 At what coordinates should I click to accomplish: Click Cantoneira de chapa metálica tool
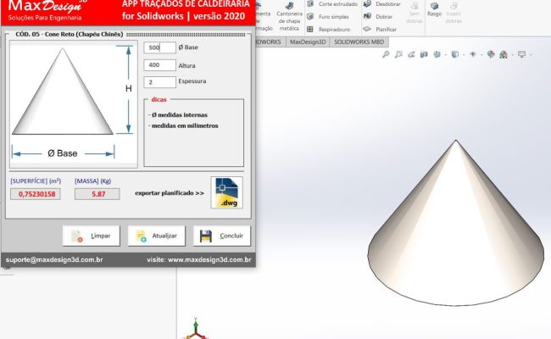(x=290, y=15)
